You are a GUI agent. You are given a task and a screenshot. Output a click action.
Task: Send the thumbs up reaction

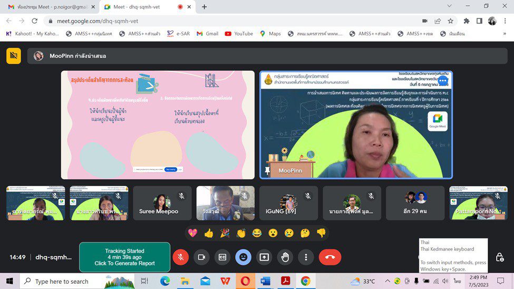(x=209, y=233)
